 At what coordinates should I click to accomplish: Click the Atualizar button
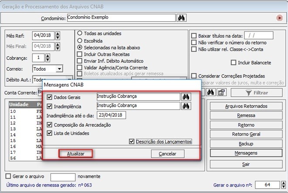[75, 154]
